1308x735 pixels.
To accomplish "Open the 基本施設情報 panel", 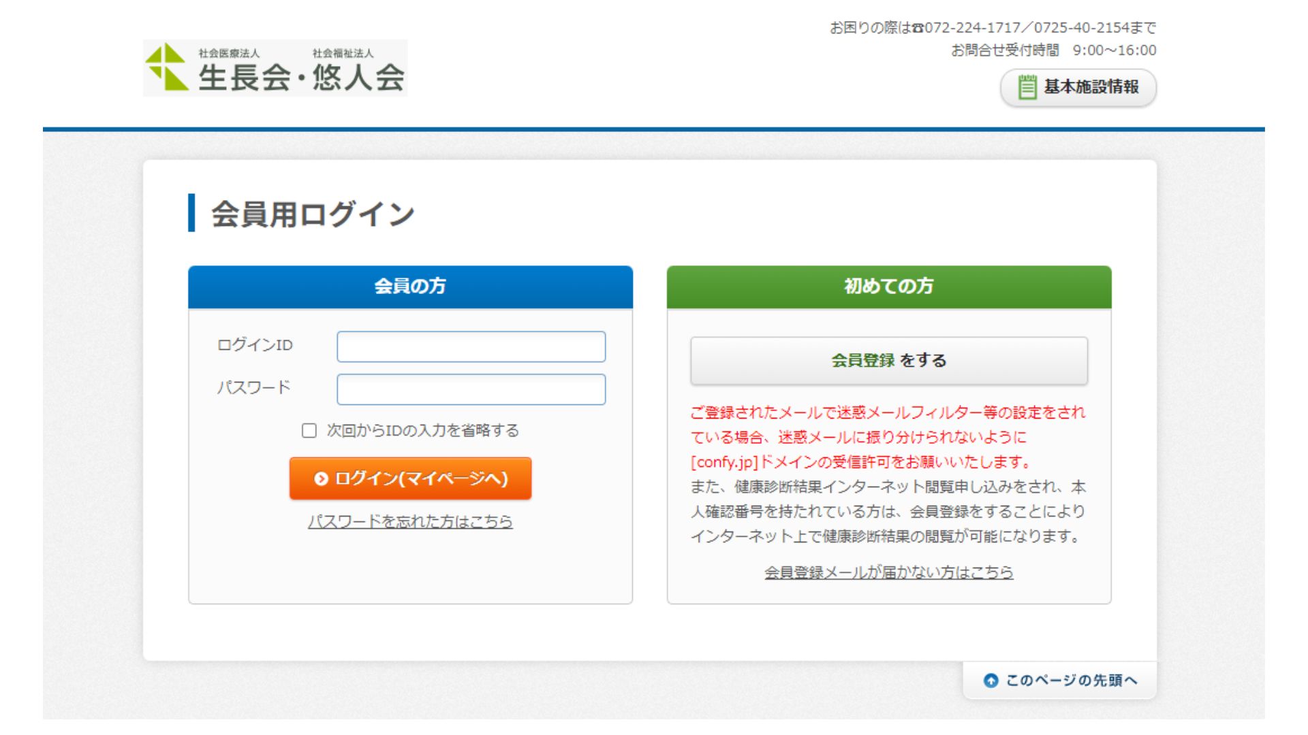I will tap(1078, 88).
